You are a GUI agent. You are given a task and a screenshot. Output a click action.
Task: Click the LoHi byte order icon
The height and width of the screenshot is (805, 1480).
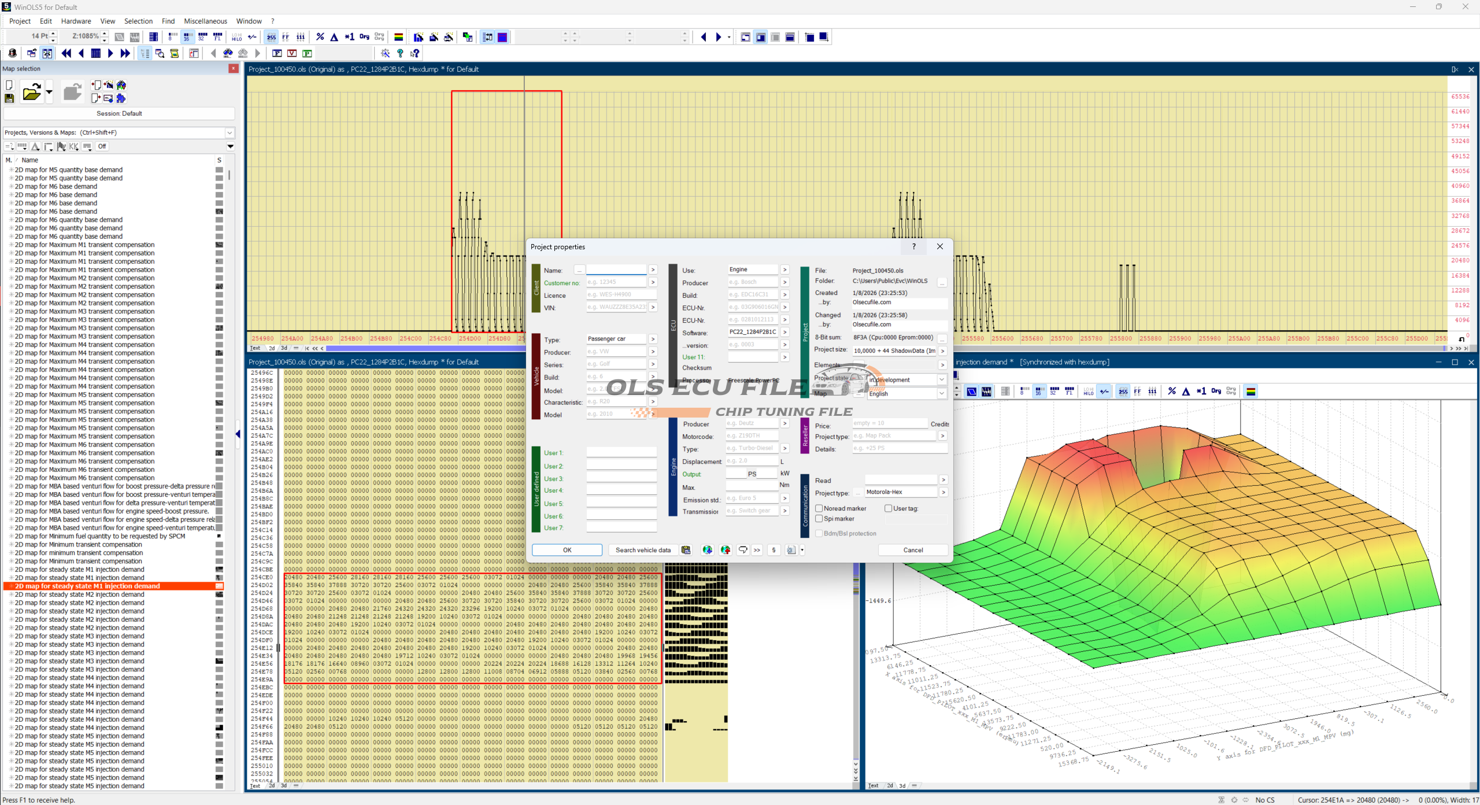click(x=236, y=37)
